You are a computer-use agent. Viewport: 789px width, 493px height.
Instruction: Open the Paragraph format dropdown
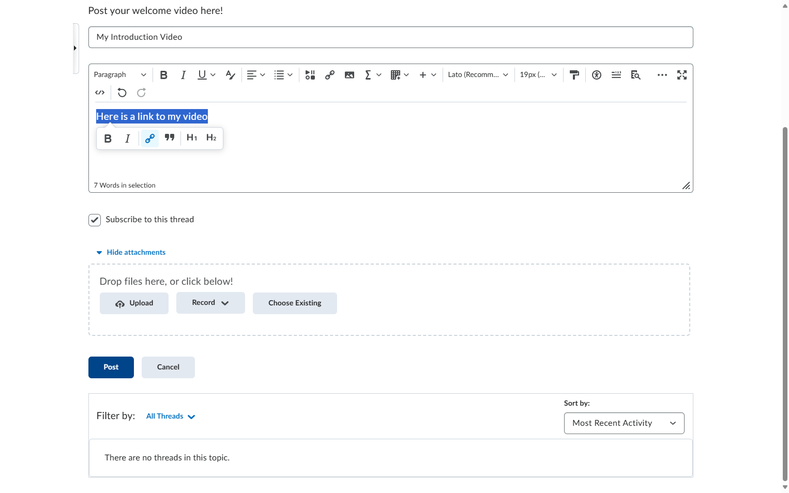coord(120,75)
